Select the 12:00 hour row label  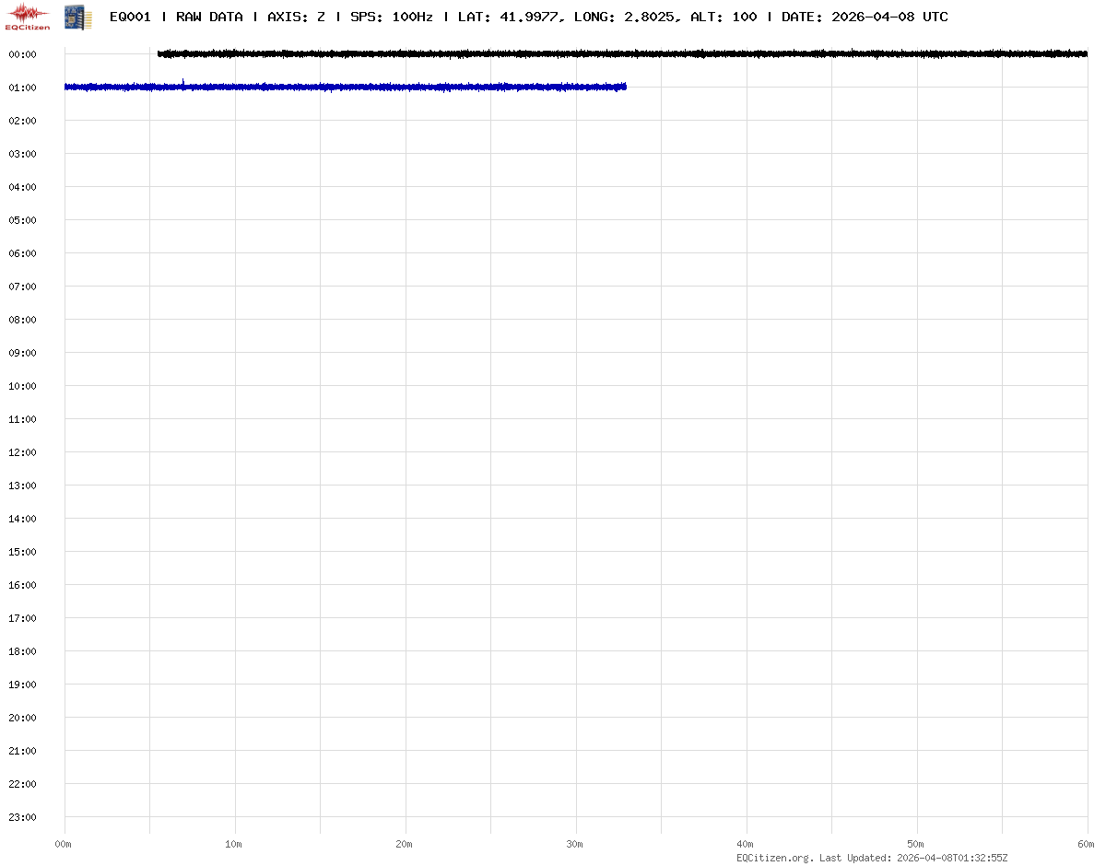point(21,452)
